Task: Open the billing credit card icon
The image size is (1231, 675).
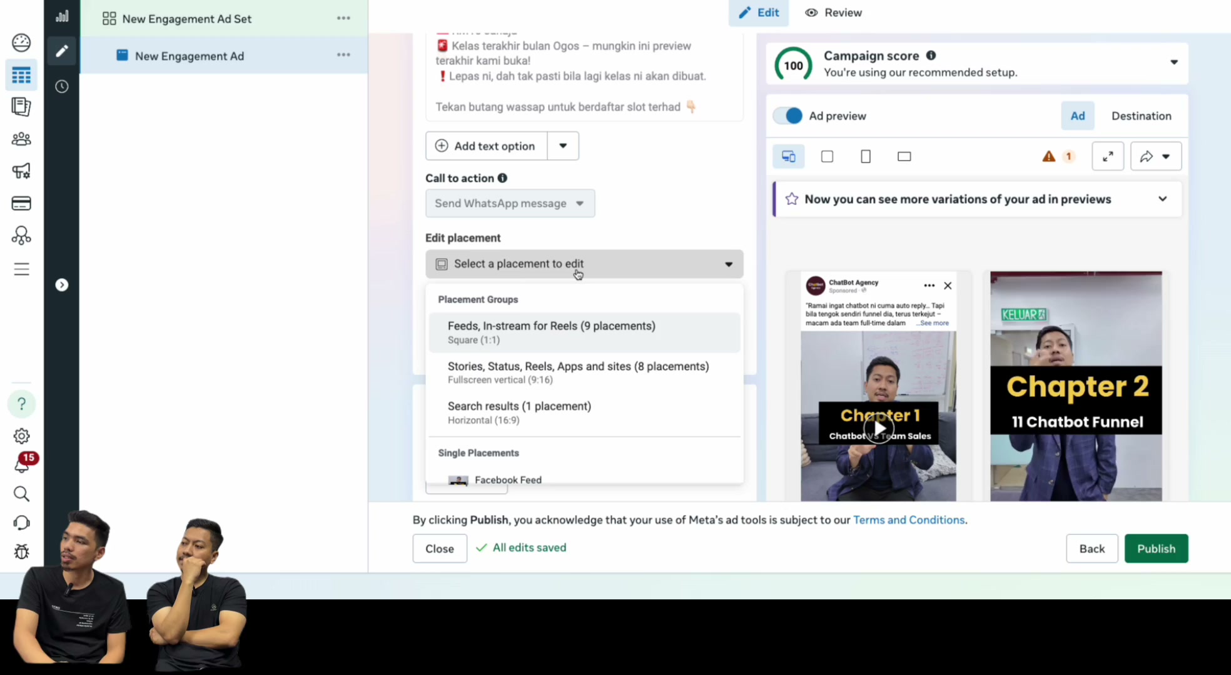Action: click(21, 203)
